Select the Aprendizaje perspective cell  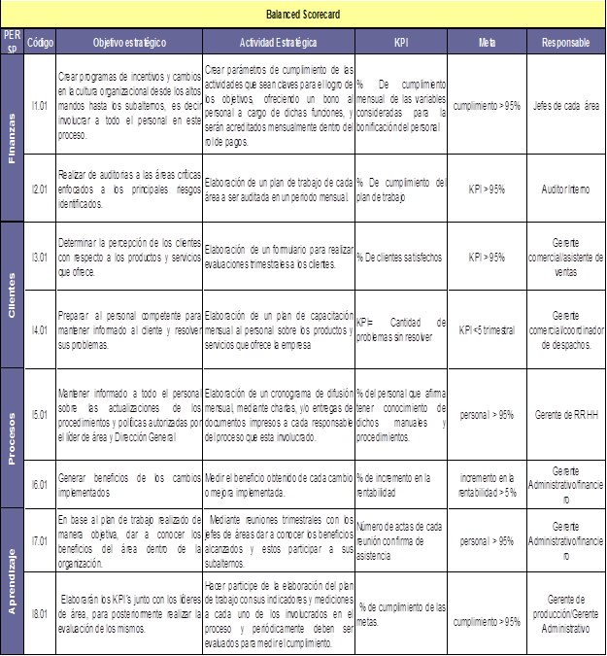click(12, 579)
